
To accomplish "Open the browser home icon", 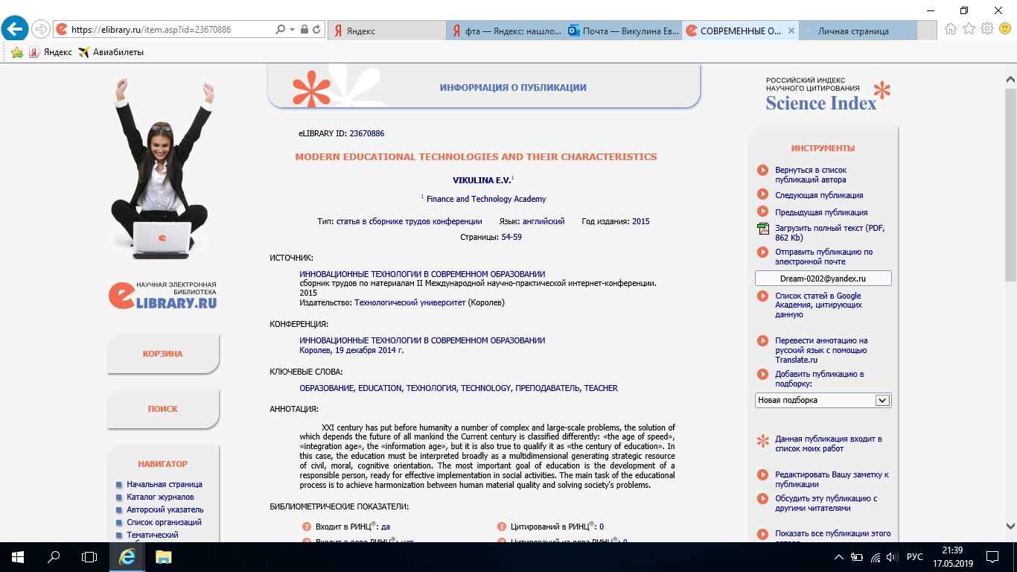I will pos(951,29).
